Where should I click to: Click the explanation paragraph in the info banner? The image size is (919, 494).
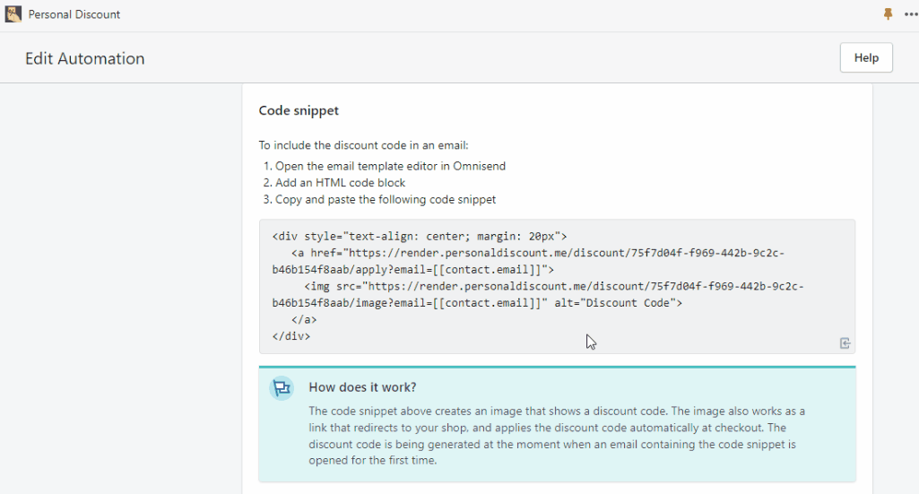557,436
